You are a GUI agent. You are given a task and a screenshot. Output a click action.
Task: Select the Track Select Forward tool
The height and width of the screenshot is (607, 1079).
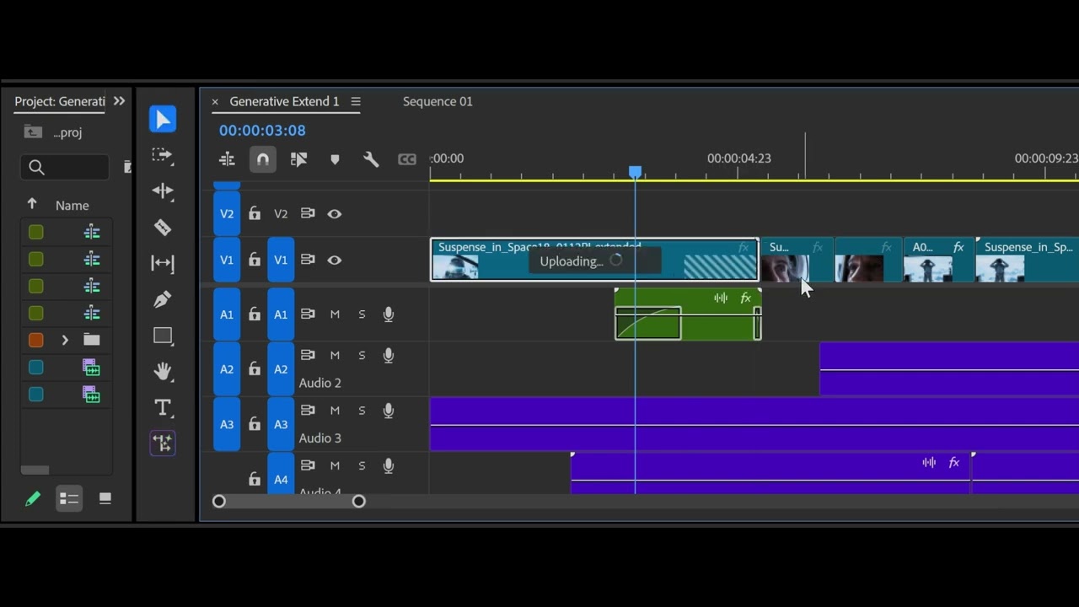[163, 155]
